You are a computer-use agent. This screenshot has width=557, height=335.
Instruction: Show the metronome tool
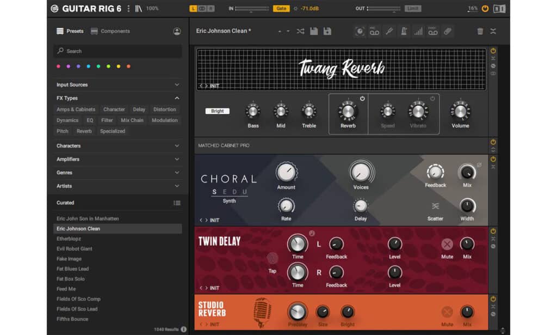tap(404, 31)
